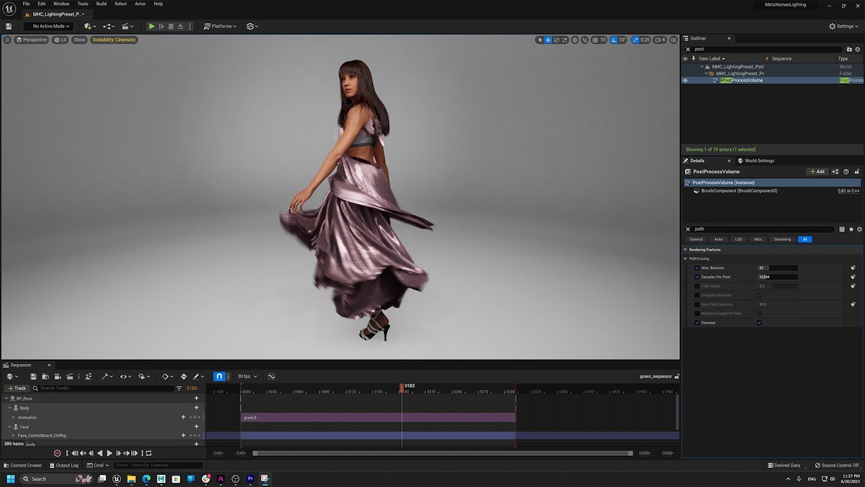Screen dimensions: 865x487
Task: Toggle the Samples Per Pixel override checkbox
Action: 697,277
